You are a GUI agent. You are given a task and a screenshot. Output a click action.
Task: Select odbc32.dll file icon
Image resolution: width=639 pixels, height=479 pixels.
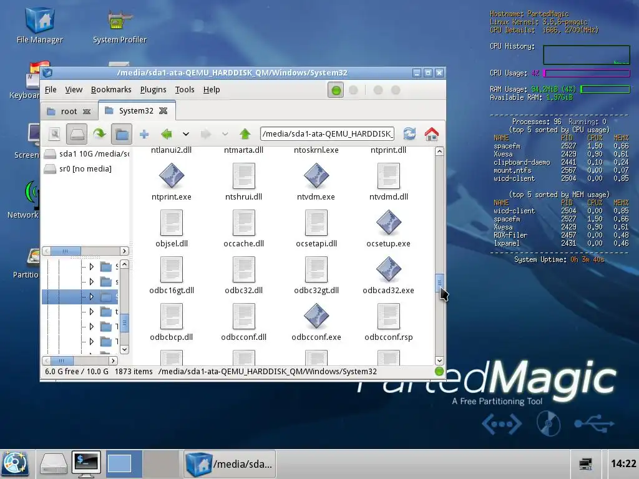pos(244,269)
